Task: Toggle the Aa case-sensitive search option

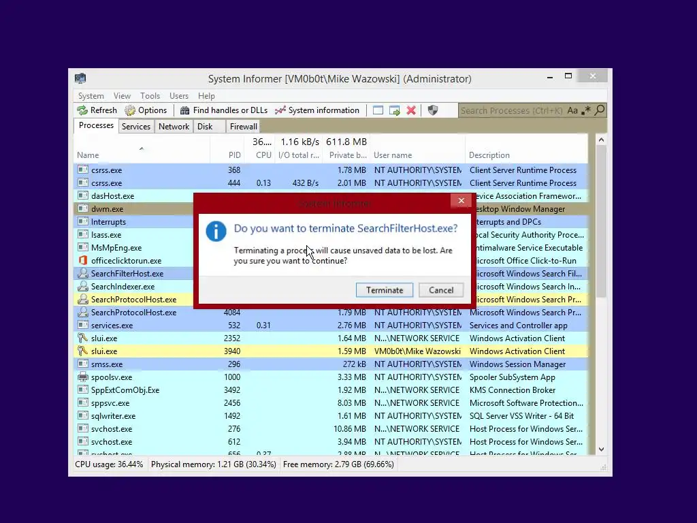Action: pyautogui.click(x=572, y=110)
